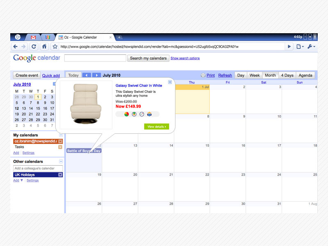Image resolution: width=328 pixels, height=246 pixels.
Task: Open the page menu dropdown
Action: point(300,46)
